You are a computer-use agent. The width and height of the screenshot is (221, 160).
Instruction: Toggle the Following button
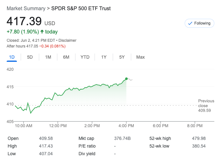[199, 23]
